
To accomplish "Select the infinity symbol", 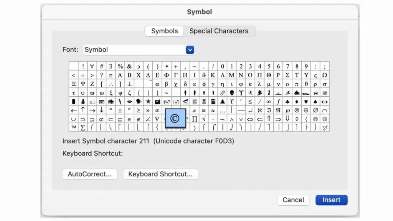I will pos(269,101).
